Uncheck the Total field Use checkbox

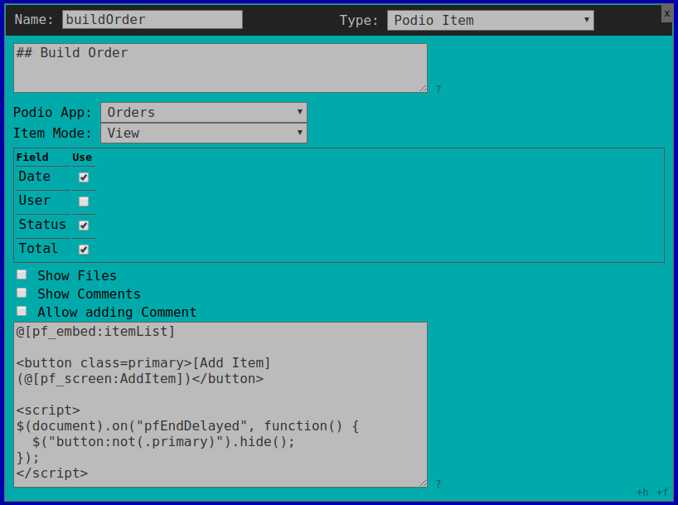click(x=84, y=250)
